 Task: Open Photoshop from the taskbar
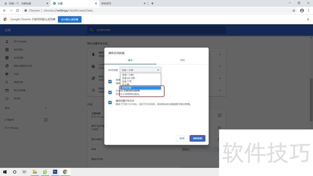click(55, 172)
